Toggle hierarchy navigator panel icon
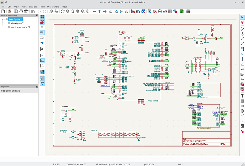This screenshot has height=166, width=245. coord(42,79)
